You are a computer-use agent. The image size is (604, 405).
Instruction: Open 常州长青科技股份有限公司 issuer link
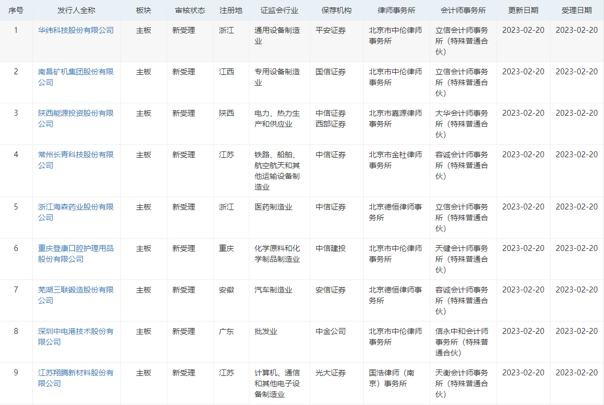click(x=76, y=160)
